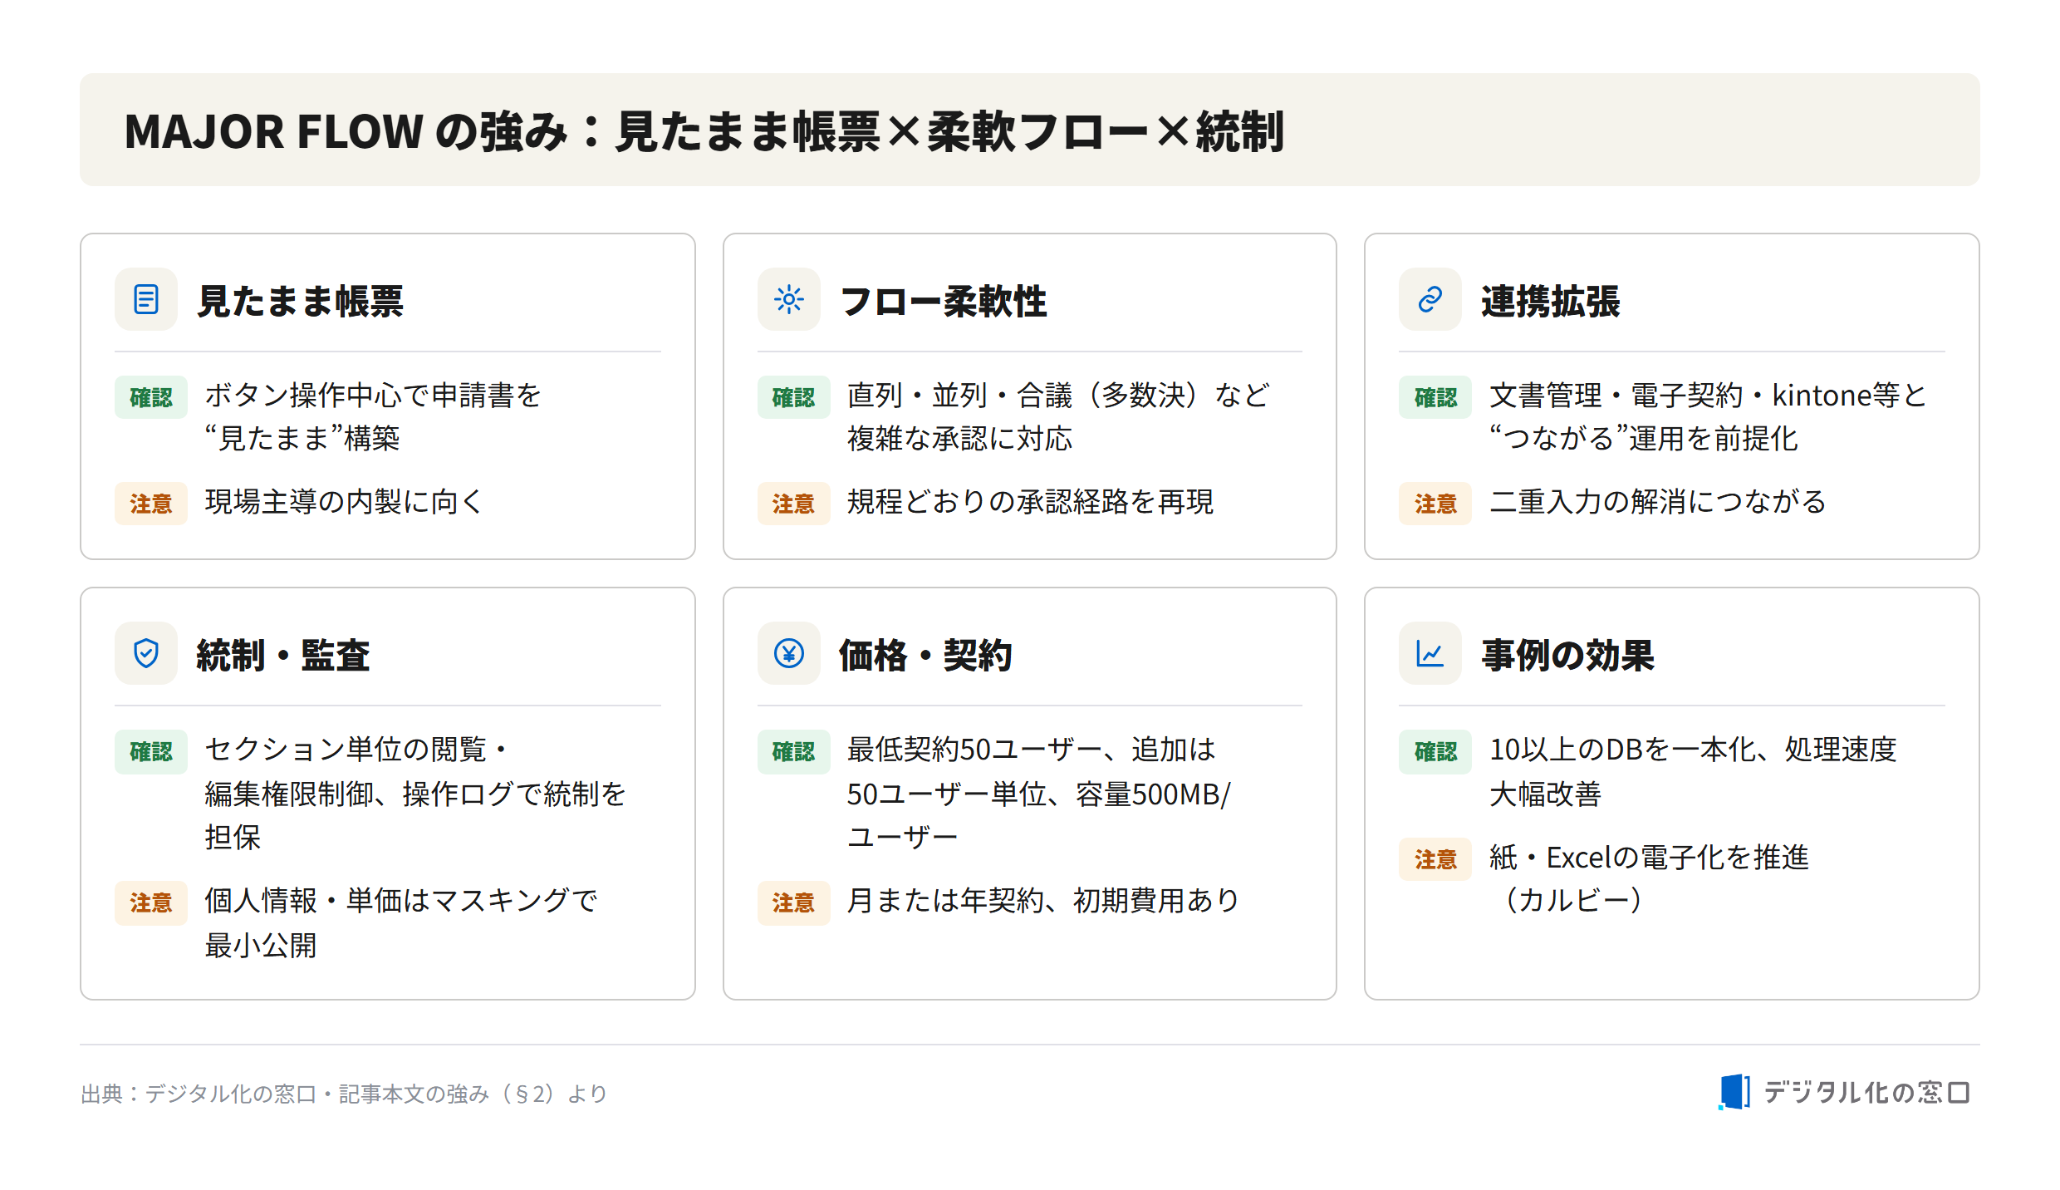The image size is (2060, 1190).
Task: Click the デジタル化の窓口 logo text
Action: (x=1866, y=1092)
